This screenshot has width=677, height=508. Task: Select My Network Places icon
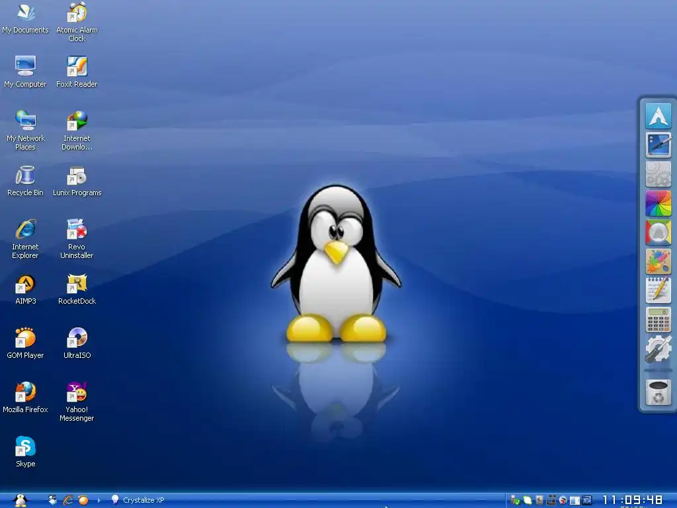(25, 130)
